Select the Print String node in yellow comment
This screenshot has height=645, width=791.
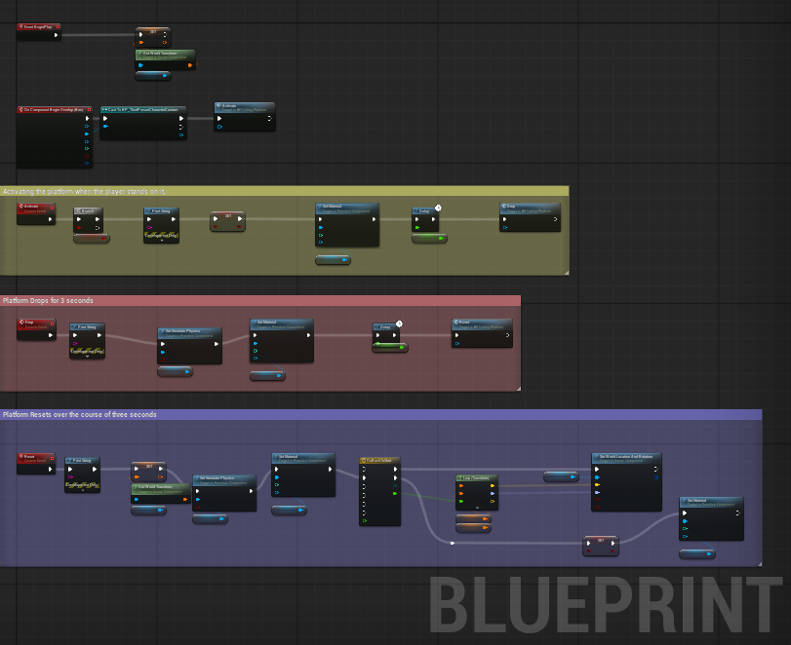(x=162, y=225)
